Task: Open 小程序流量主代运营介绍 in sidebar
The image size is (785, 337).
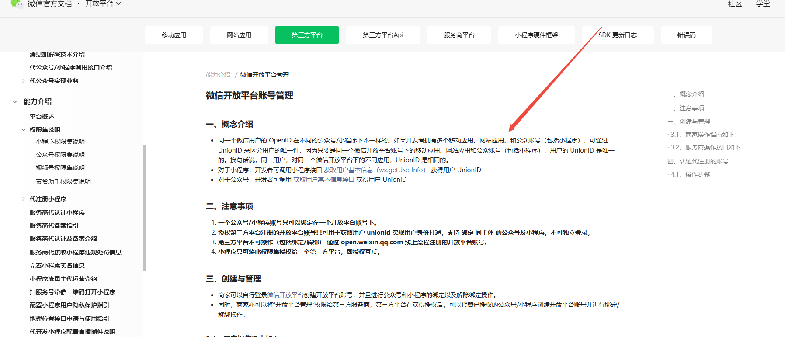Action: click(x=63, y=279)
